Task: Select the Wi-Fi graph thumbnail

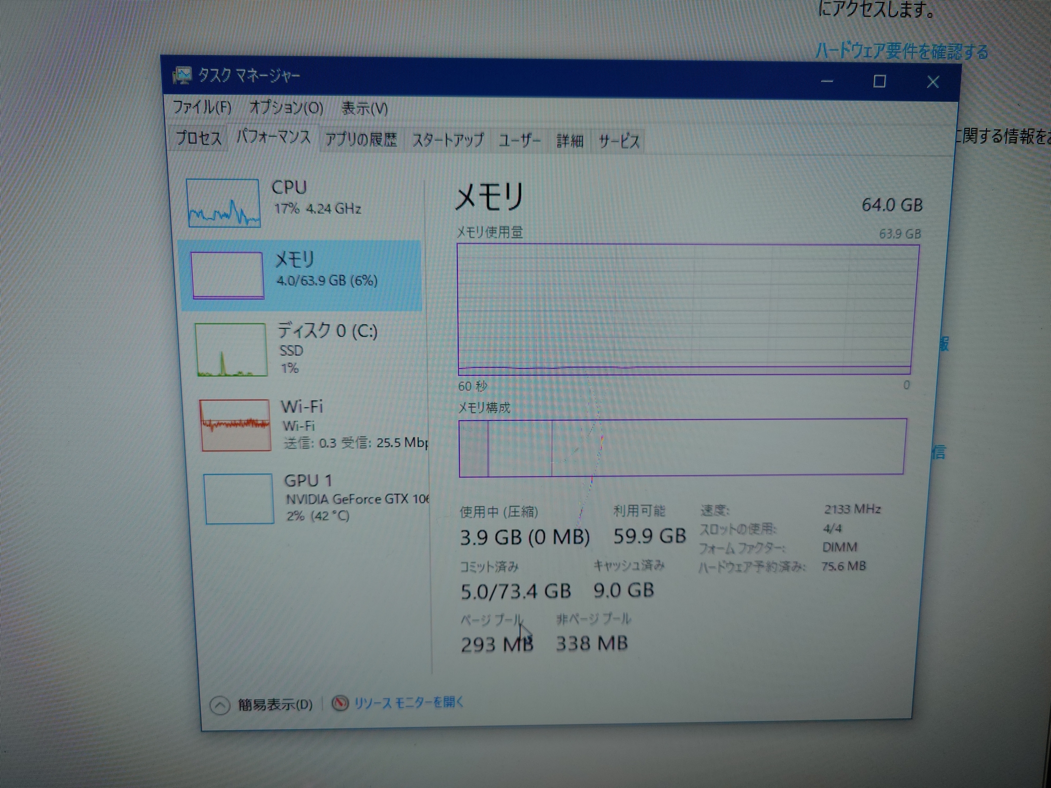Action: click(235, 425)
